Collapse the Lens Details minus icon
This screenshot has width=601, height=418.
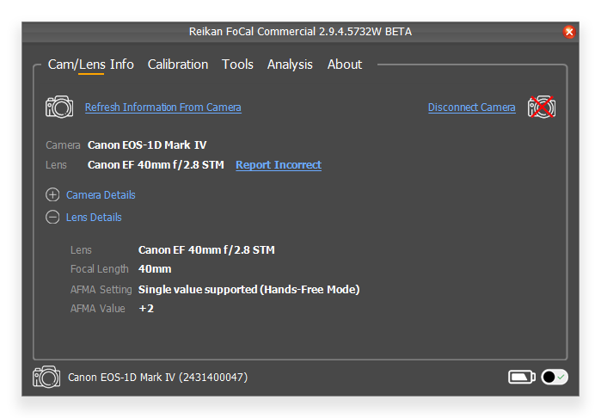[52, 217]
